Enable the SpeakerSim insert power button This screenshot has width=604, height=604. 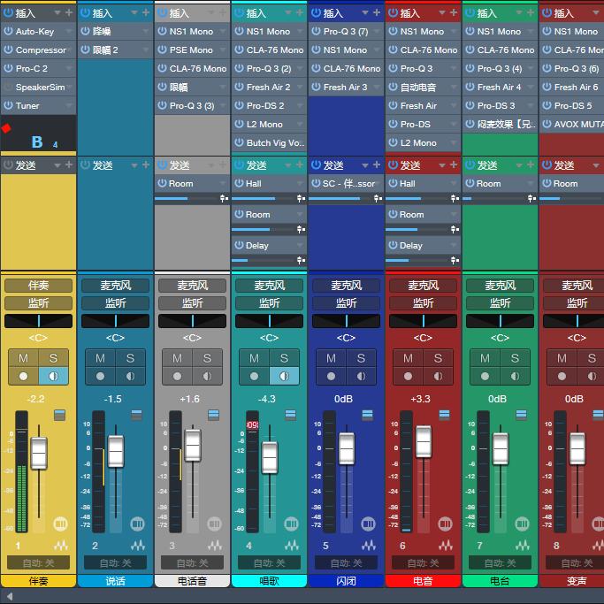coord(8,88)
